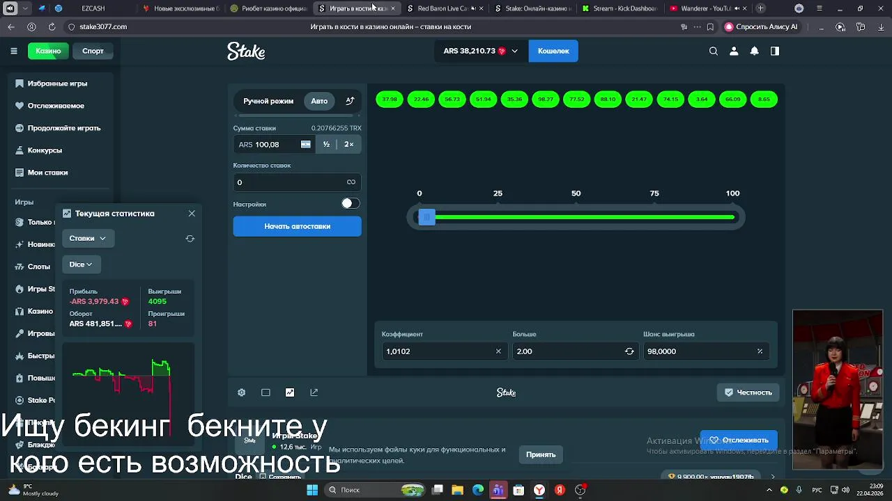Expand the ARS 38,210.73 balance dropdown

pyautogui.click(x=480, y=51)
